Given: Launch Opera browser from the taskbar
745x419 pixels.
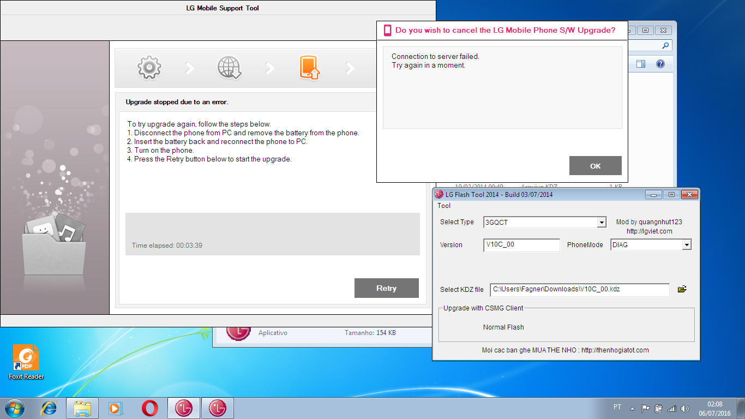Looking at the screenshot, I should pyautogui.click(x=150, y=408).
